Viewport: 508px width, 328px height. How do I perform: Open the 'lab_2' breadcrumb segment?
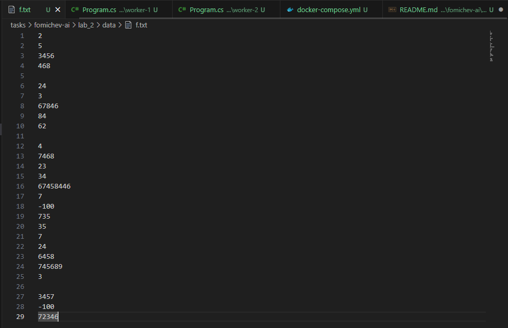tap(86, 25)
